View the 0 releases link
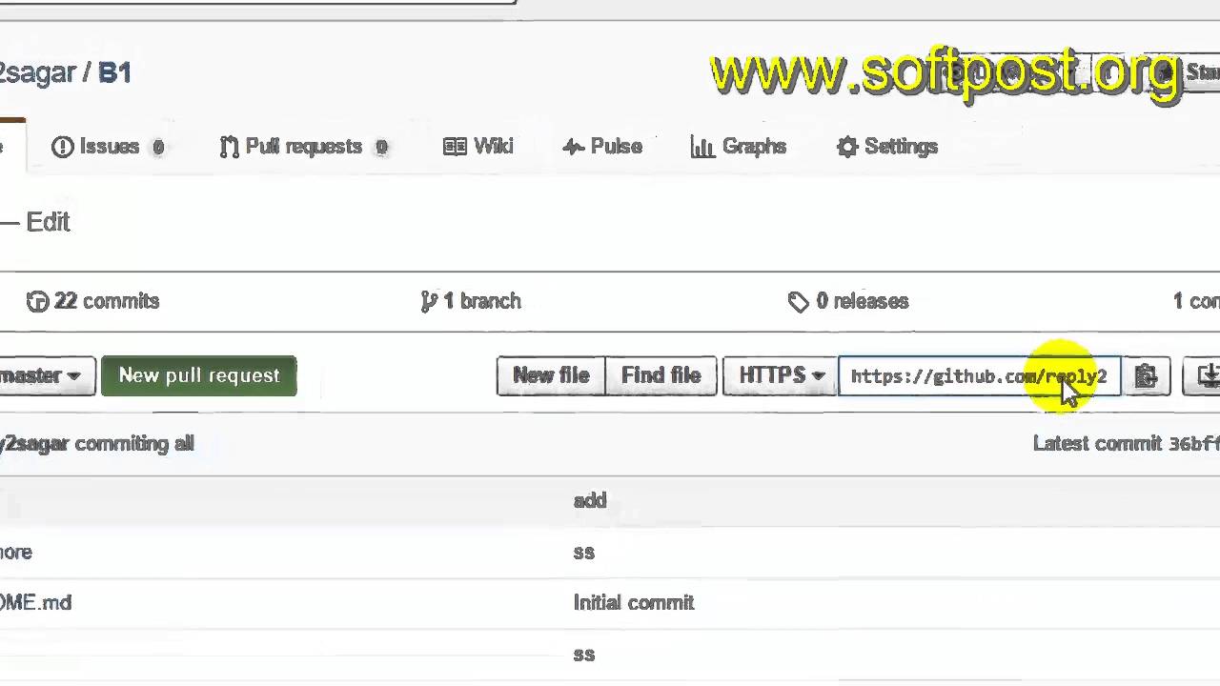1220x686 pixels. pyautogui.click(x=849, y=301)
